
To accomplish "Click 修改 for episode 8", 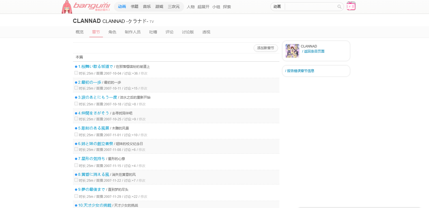I will pyautogui.click(x=142, y=181).
